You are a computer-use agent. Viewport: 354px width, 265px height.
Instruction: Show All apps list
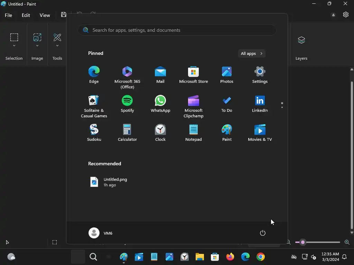tap(252, 53)
